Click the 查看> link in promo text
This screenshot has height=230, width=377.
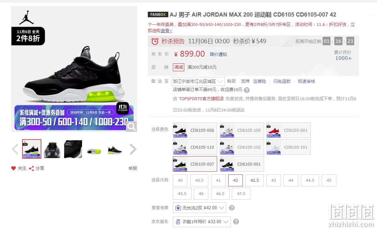click(166, 31)
